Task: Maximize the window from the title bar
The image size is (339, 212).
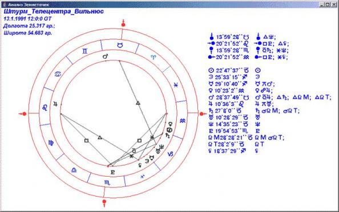Action: click(x=328, y=5)
